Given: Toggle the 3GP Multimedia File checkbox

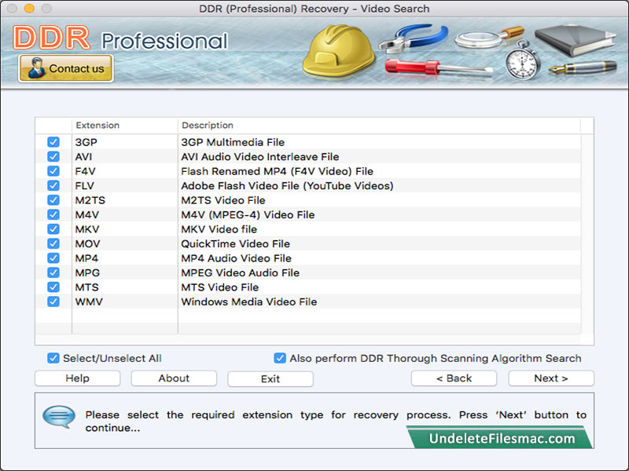Looking at the screenshot, I should tap(53, 142).
